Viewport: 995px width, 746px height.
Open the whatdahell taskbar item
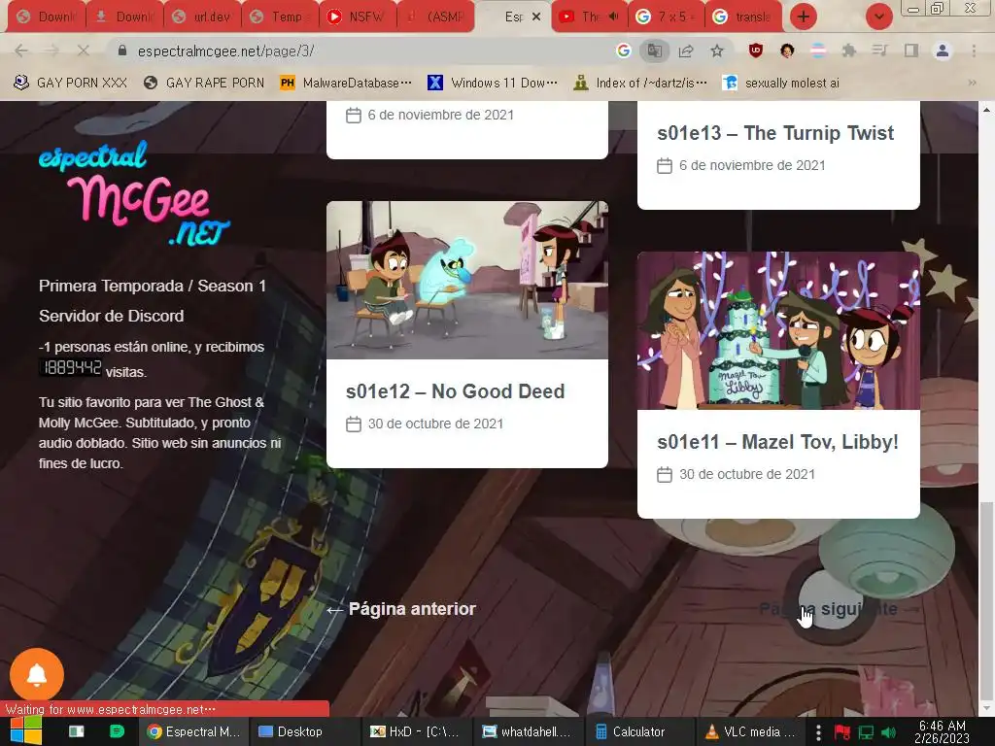527,731
